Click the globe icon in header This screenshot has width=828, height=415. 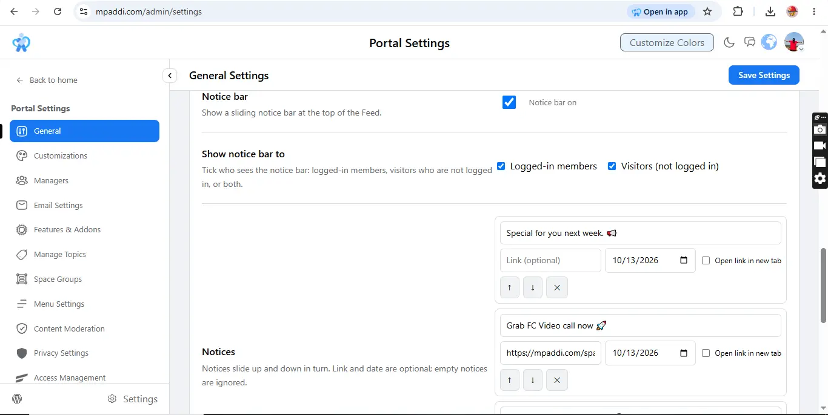pyautogui.click(x=769, y=42)
